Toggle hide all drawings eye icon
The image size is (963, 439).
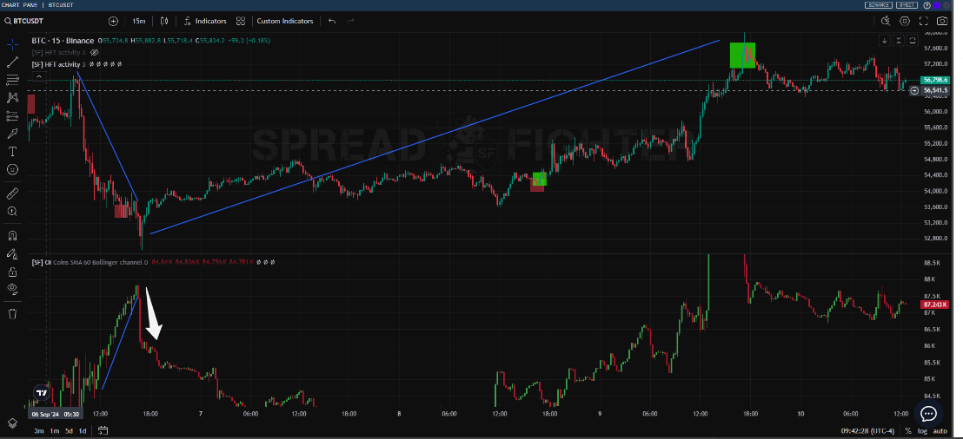pos(12,290)
